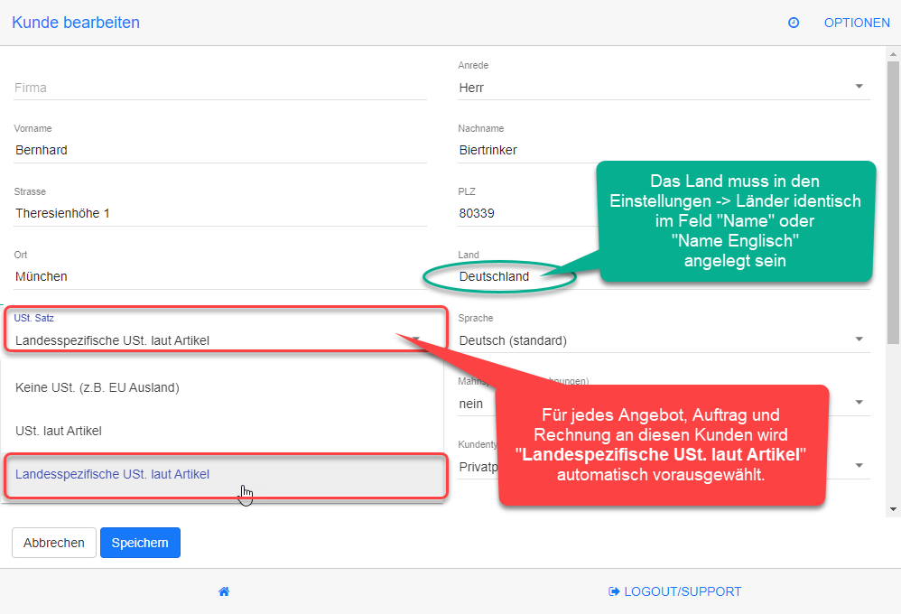Expand the Mahnsperre dropdown showing nein

pos(859,403)
